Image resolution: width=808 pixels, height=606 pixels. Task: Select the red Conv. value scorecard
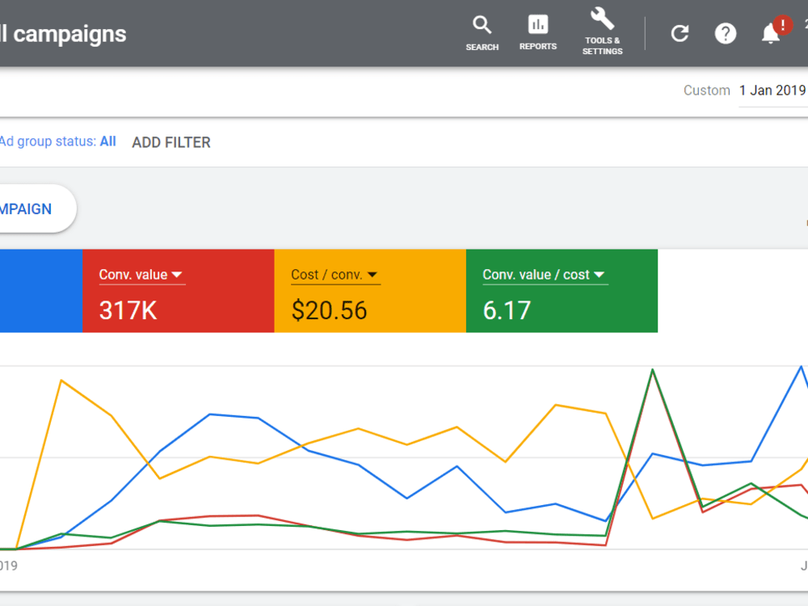tap(179, 291)
